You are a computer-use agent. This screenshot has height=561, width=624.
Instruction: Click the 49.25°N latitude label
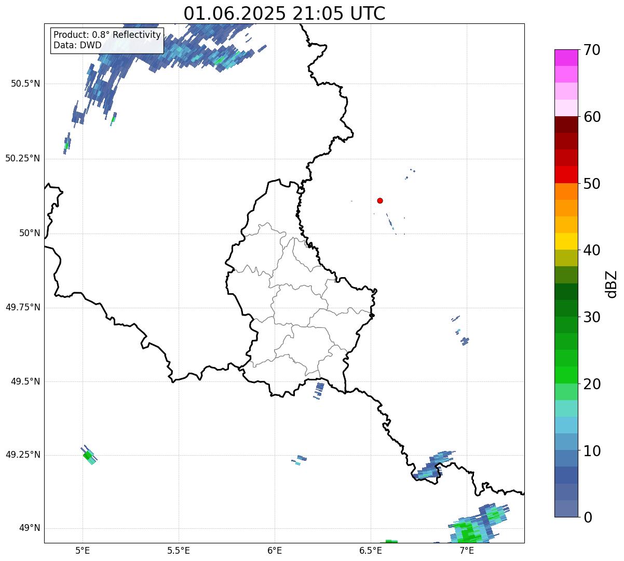23,455
